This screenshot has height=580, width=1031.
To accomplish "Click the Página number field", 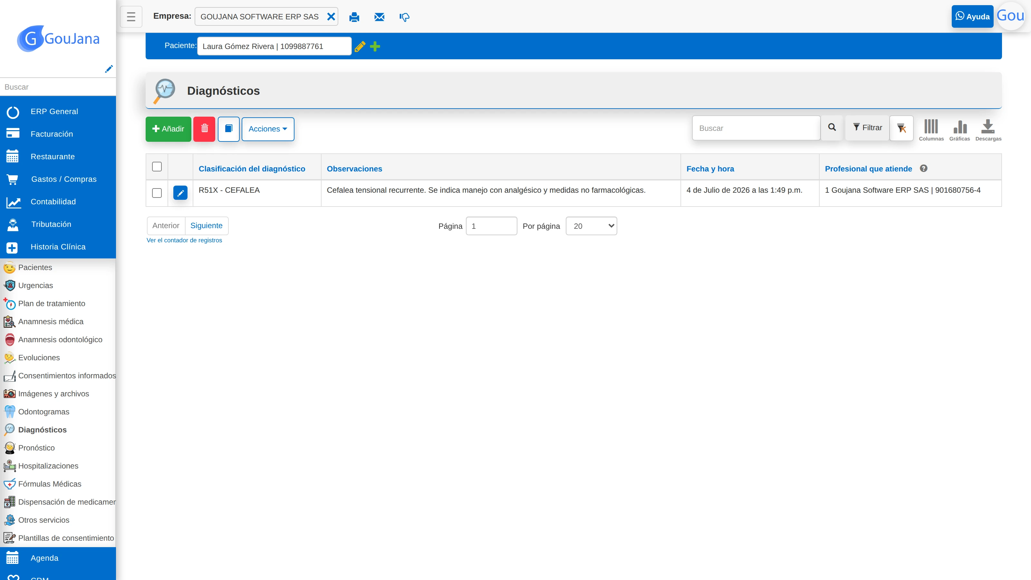I will (491, 226).
